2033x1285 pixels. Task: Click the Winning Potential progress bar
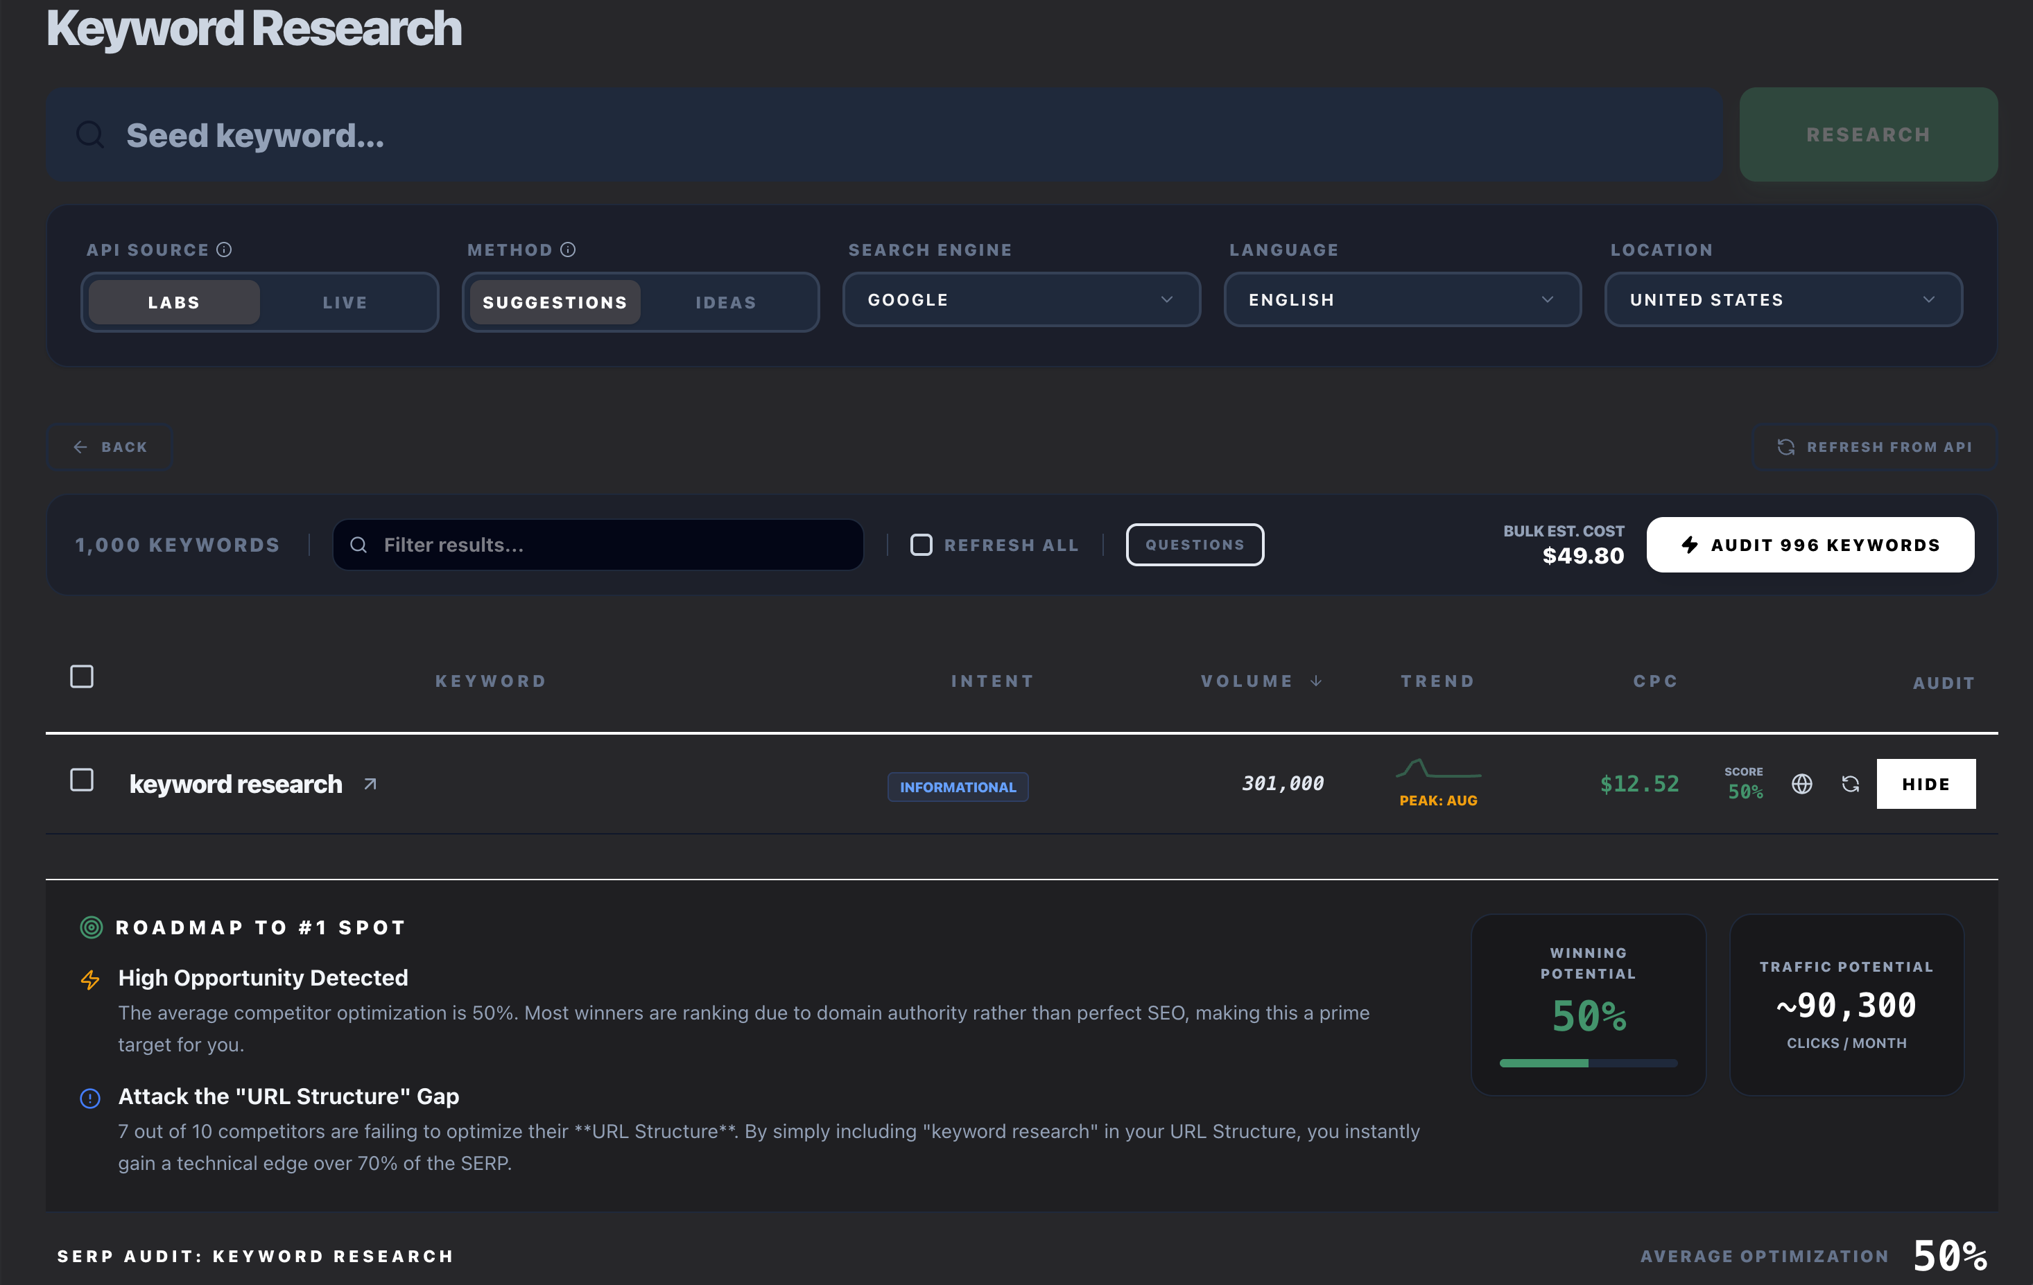(x=1588, y=1063)
